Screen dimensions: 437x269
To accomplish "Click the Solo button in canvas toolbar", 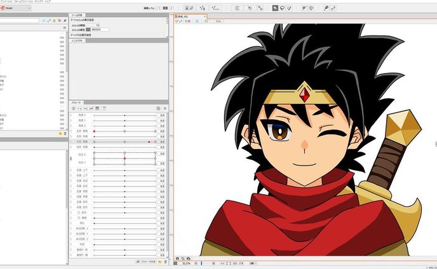I will [218, 21].
